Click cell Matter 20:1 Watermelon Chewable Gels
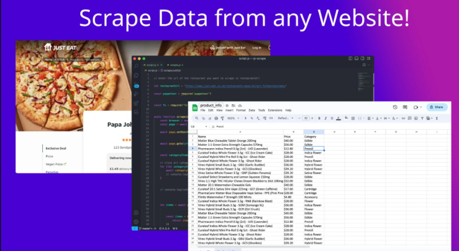Image resolution: width=459 pixels, height=251 pixels. click(x=240, y=185)
